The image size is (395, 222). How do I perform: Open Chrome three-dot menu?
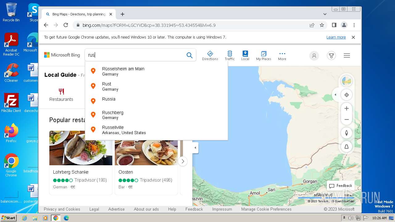[354, 25]
